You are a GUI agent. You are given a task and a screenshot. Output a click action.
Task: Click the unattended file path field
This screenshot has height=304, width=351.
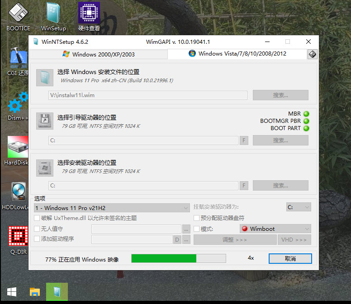pos(136,229)
